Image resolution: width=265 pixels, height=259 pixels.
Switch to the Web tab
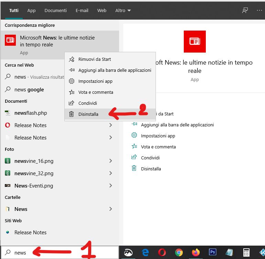[x=102, y=10]
